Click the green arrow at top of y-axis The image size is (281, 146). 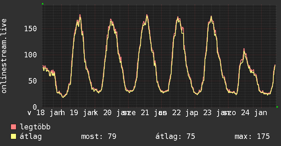pos(43,4)
